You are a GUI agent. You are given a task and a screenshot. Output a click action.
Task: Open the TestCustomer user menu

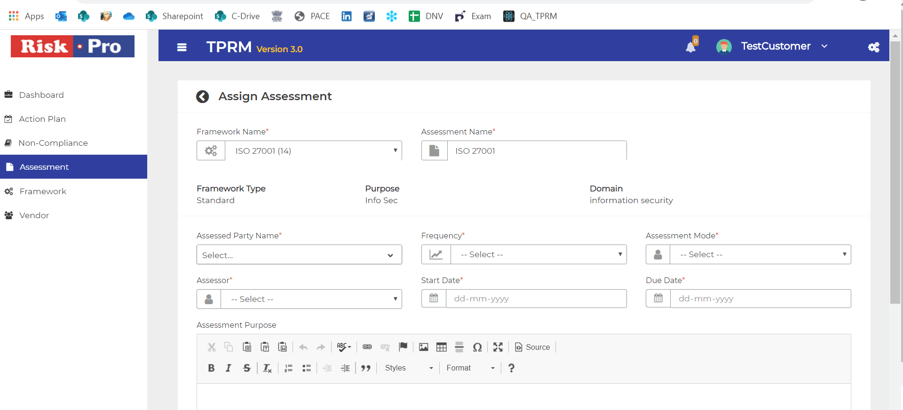[x=776, y=46]
